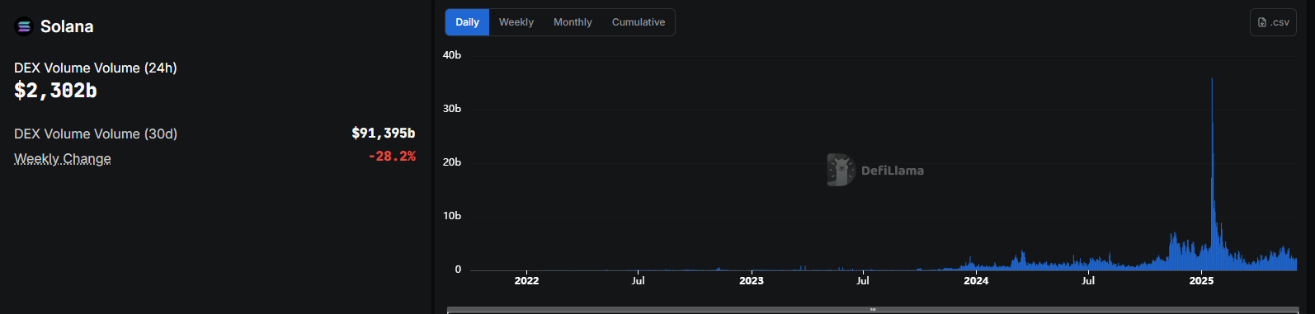Click the tallest volume spike in chart
The image size is (1315, 314).
click(x=1212, y=165)
